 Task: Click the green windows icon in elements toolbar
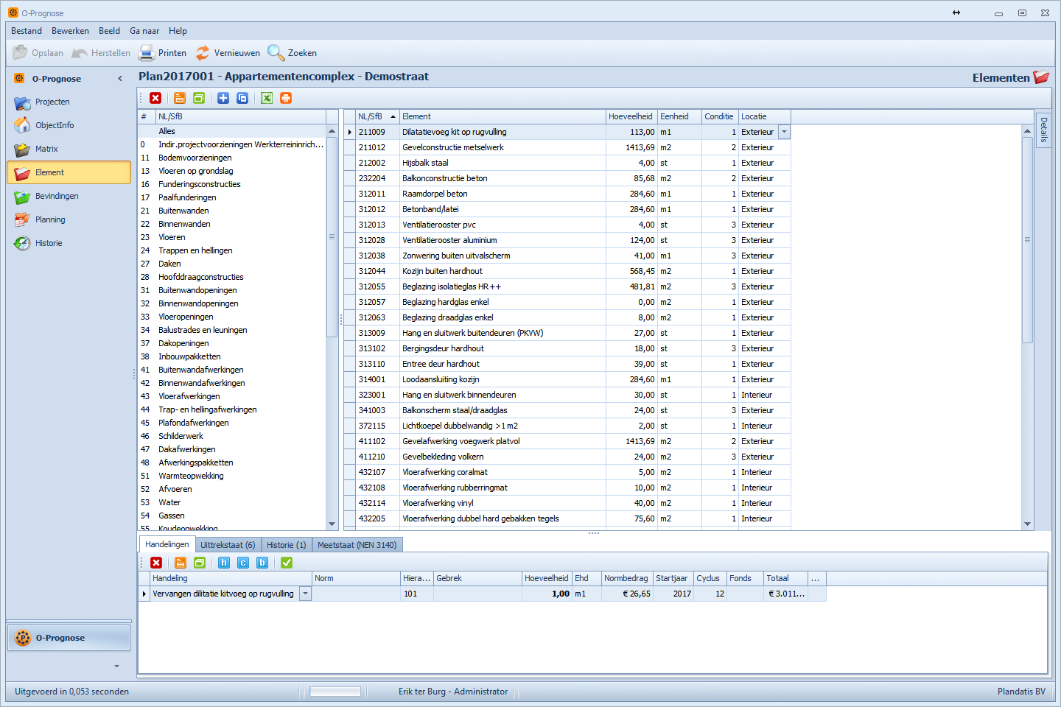[199, 98]
